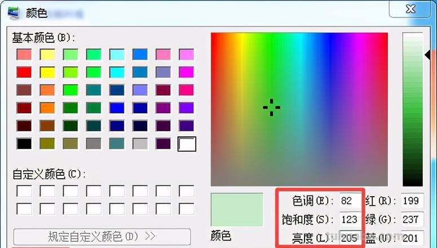The width and height of the screenshot is (437, 248).
Task: Choose the bright cyan basic color swatch
Action: pos(117,72)
